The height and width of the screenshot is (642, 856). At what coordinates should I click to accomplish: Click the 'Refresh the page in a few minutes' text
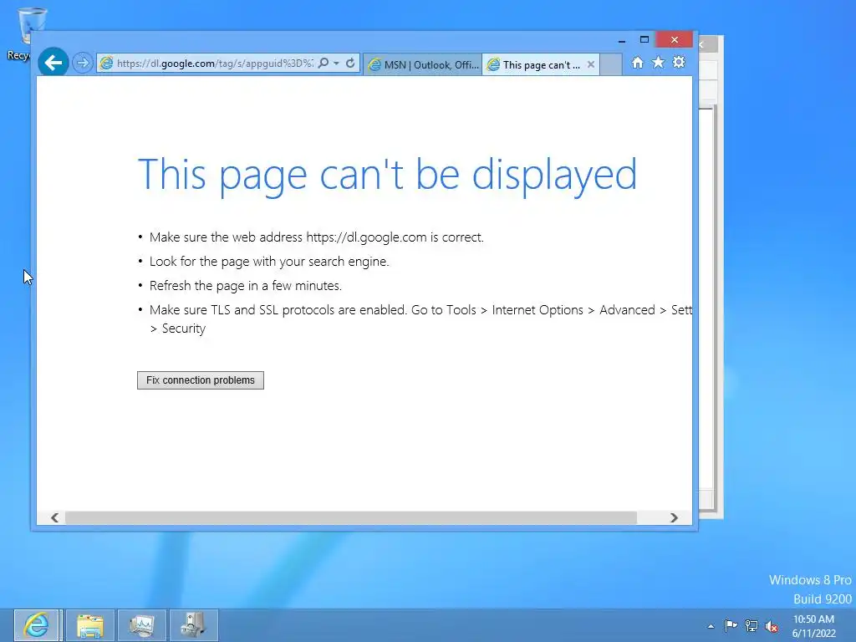[x=246, y=286]
